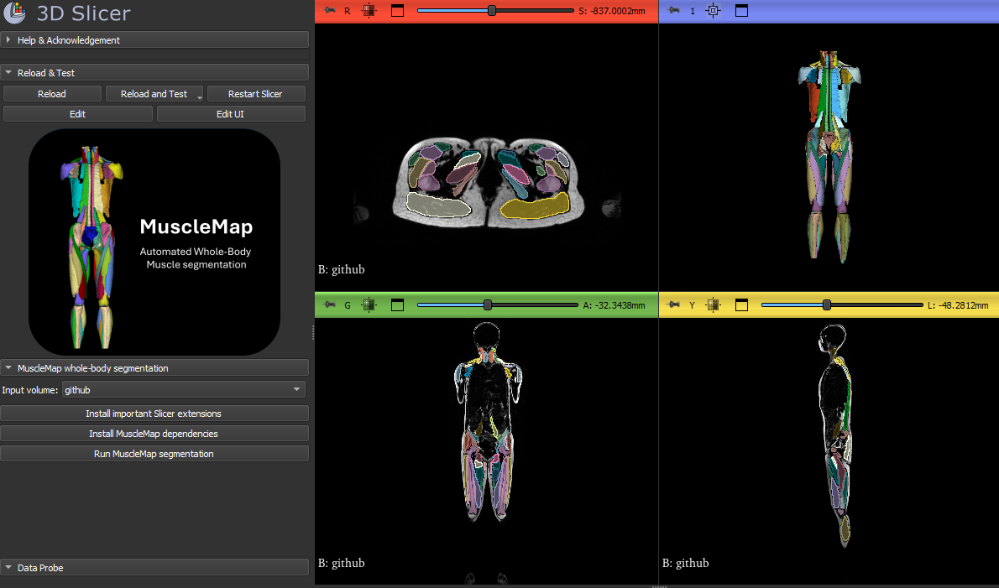This screenshot has width=999, height=588.
Task: Maximize the green coronal view
Action: point(397,304)
